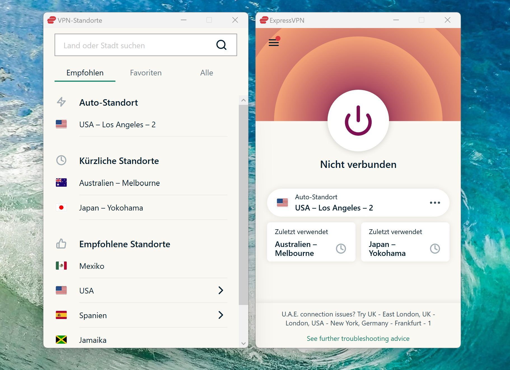The image size is (510, 370).
Task: Minimize the ExpressVPN main window
Action: [x=396, y=20]
